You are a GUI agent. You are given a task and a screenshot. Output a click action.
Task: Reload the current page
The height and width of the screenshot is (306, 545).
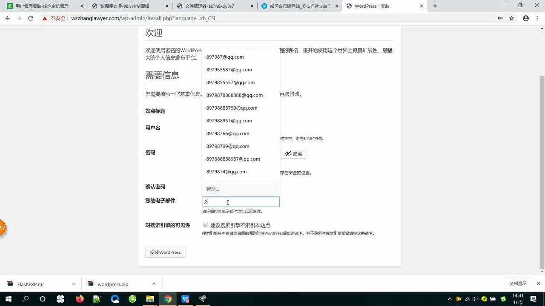pos(31,18)
